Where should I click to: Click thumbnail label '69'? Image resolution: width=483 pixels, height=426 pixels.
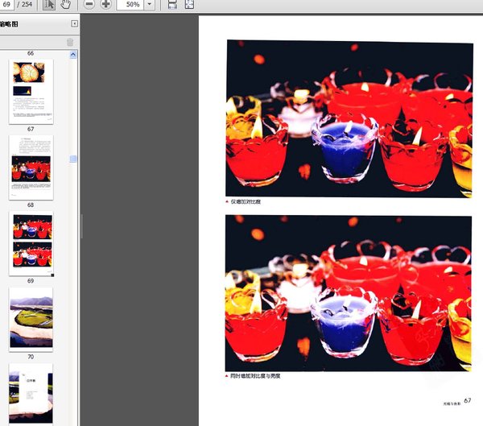click(x=31, y=281)
